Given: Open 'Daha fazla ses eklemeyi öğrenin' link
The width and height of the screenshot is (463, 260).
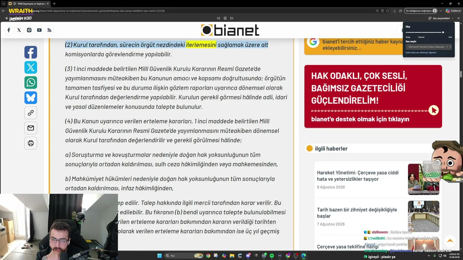Looking at the screenshot, I should [x=421, y=53].
